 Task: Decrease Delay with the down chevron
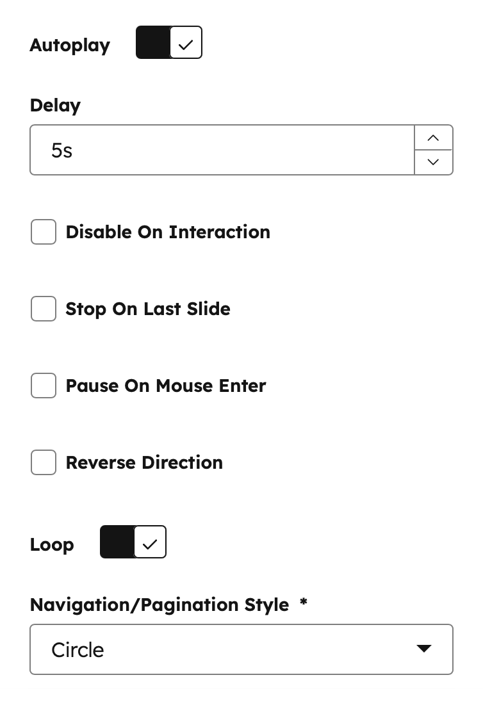[x=434, y=162]
